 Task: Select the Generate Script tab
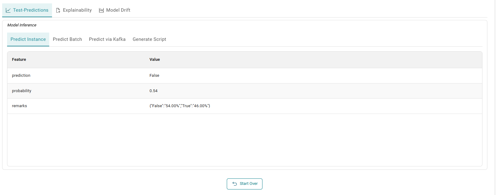click(149, 39)
